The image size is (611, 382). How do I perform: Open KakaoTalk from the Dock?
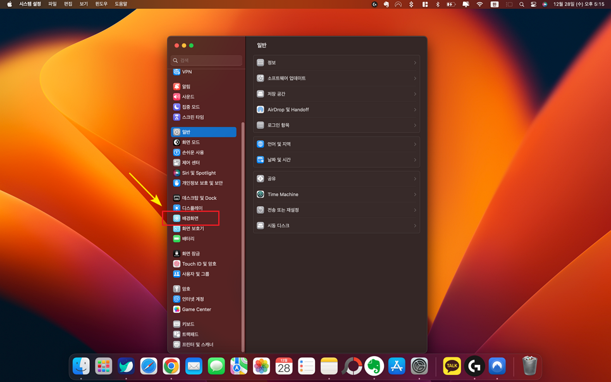[x=452, y=366]
